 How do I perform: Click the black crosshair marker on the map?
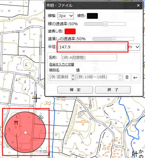click(x=36, y=98)
